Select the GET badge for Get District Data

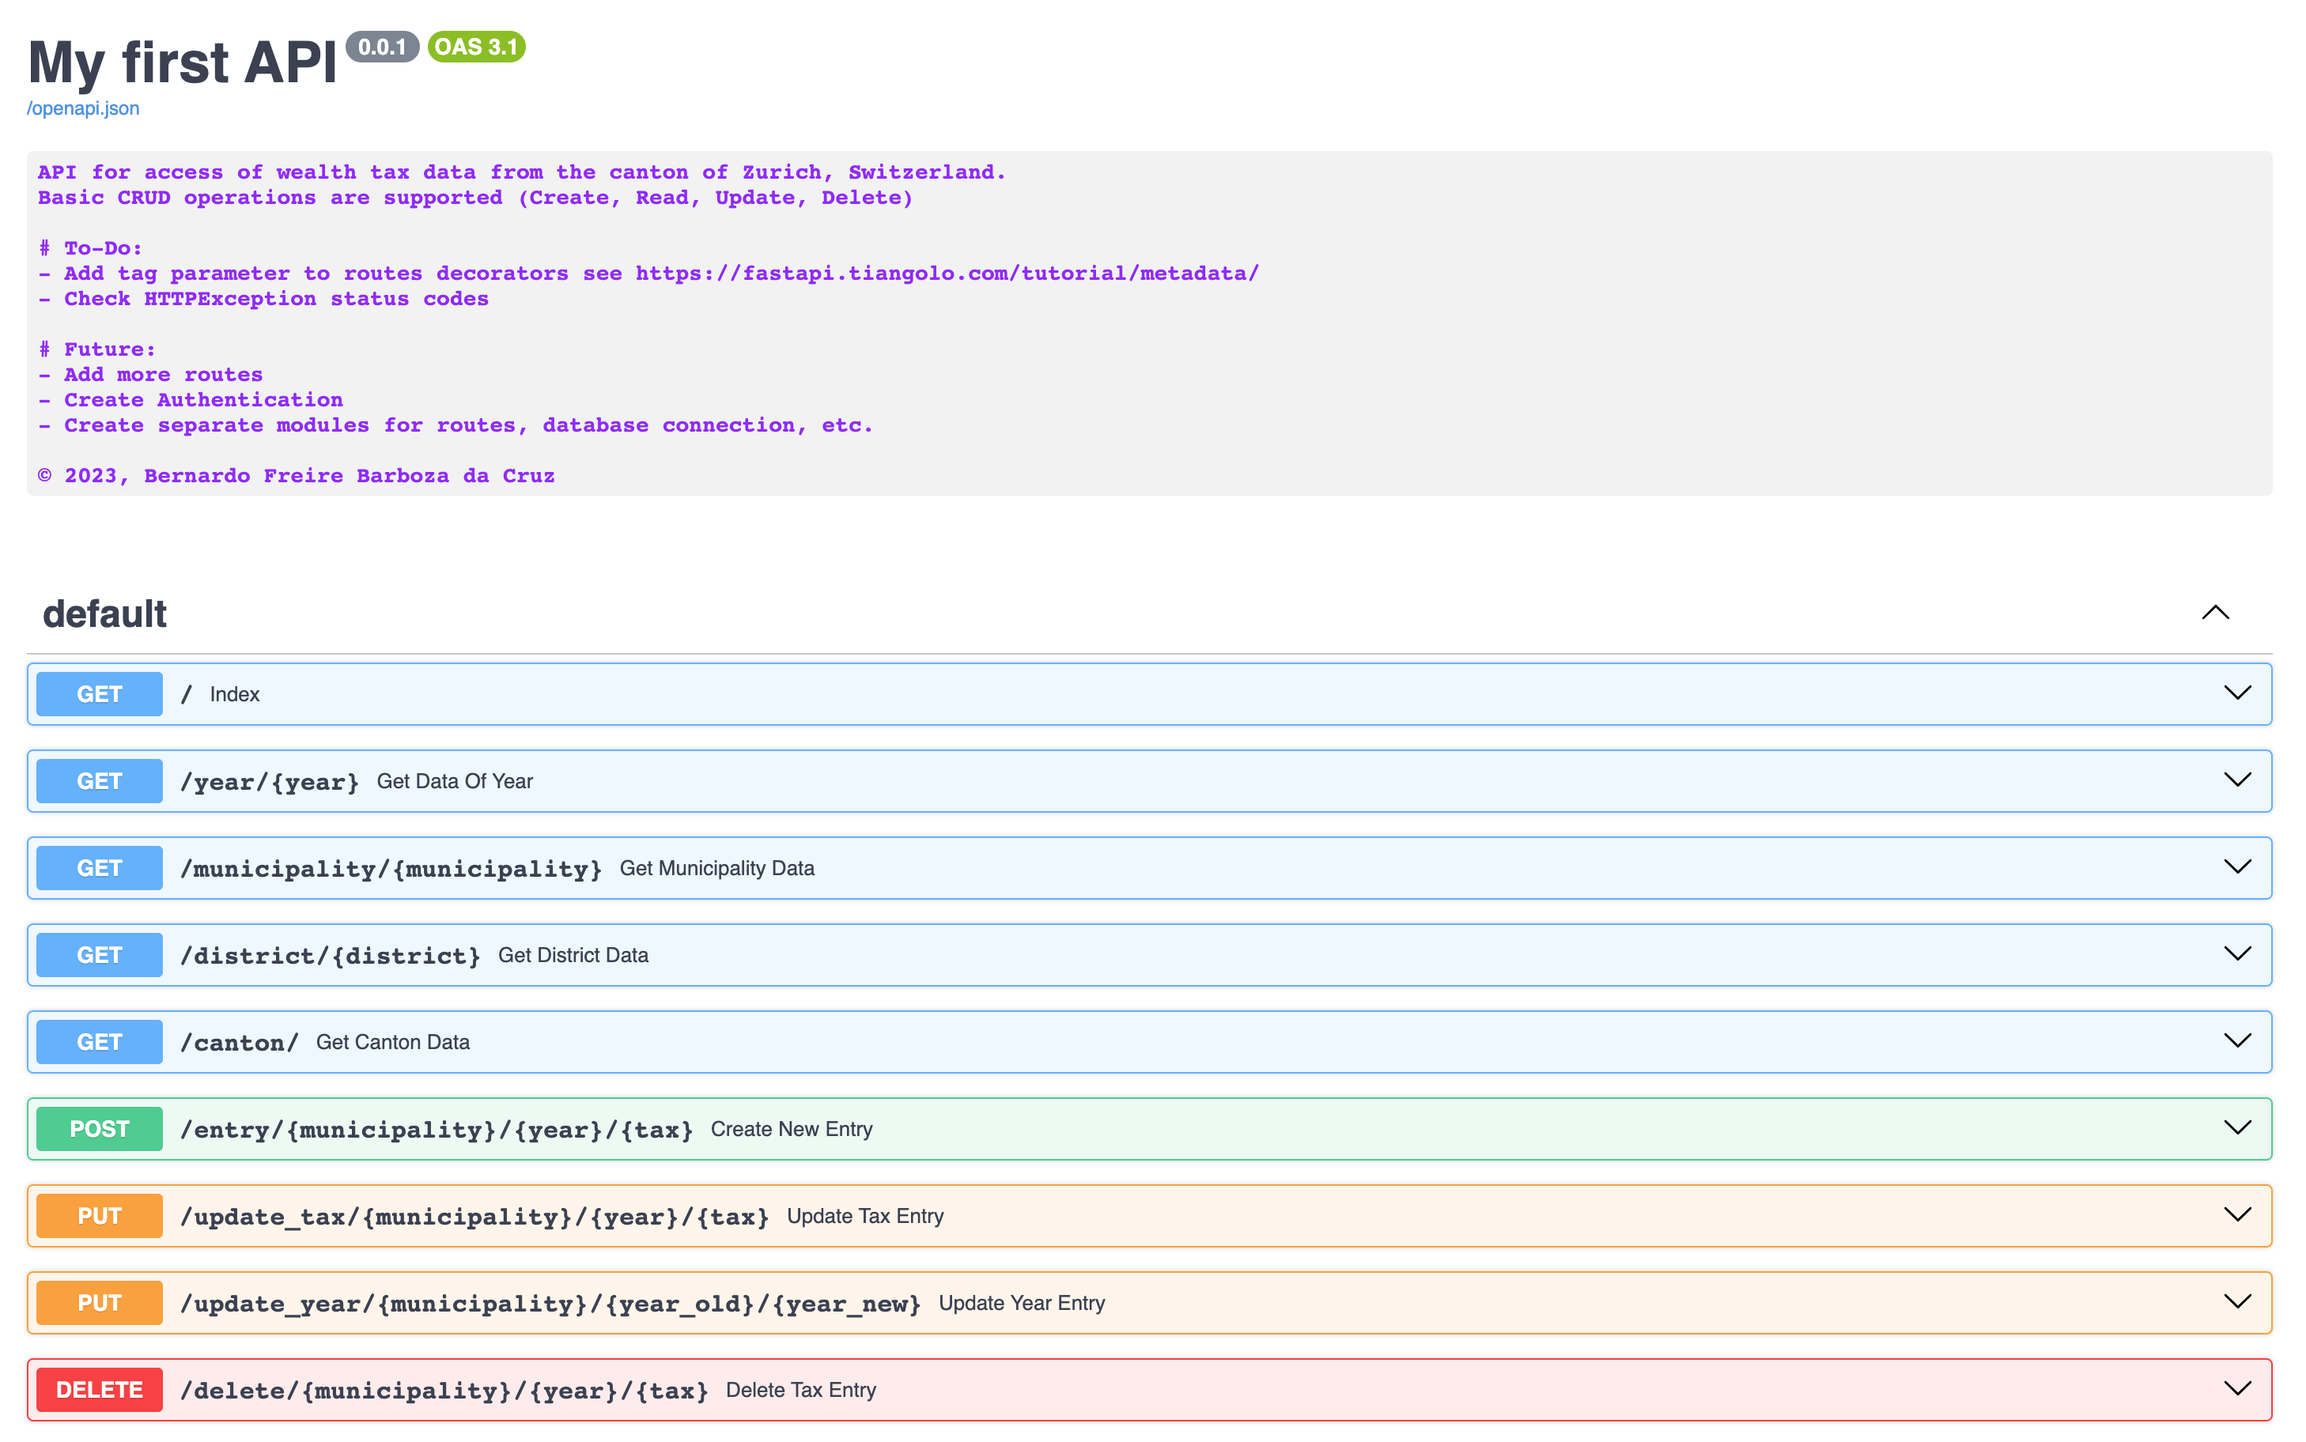(98, 953)
